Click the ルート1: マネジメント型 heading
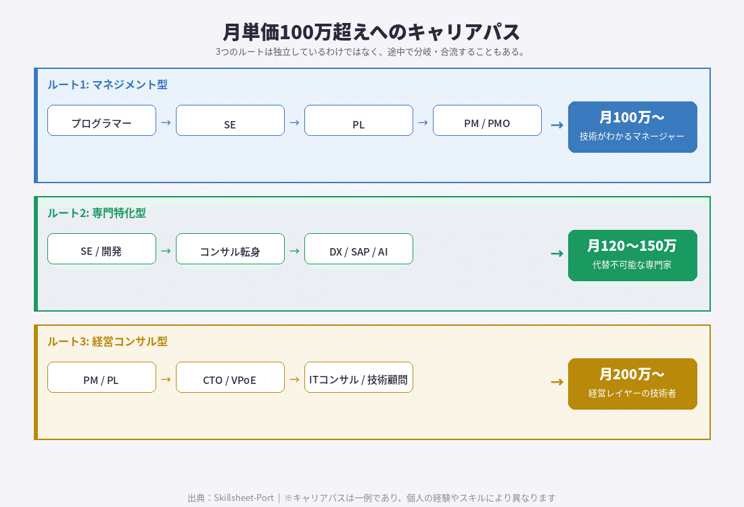Screen dimensions: 744x507 coord(108,84)
